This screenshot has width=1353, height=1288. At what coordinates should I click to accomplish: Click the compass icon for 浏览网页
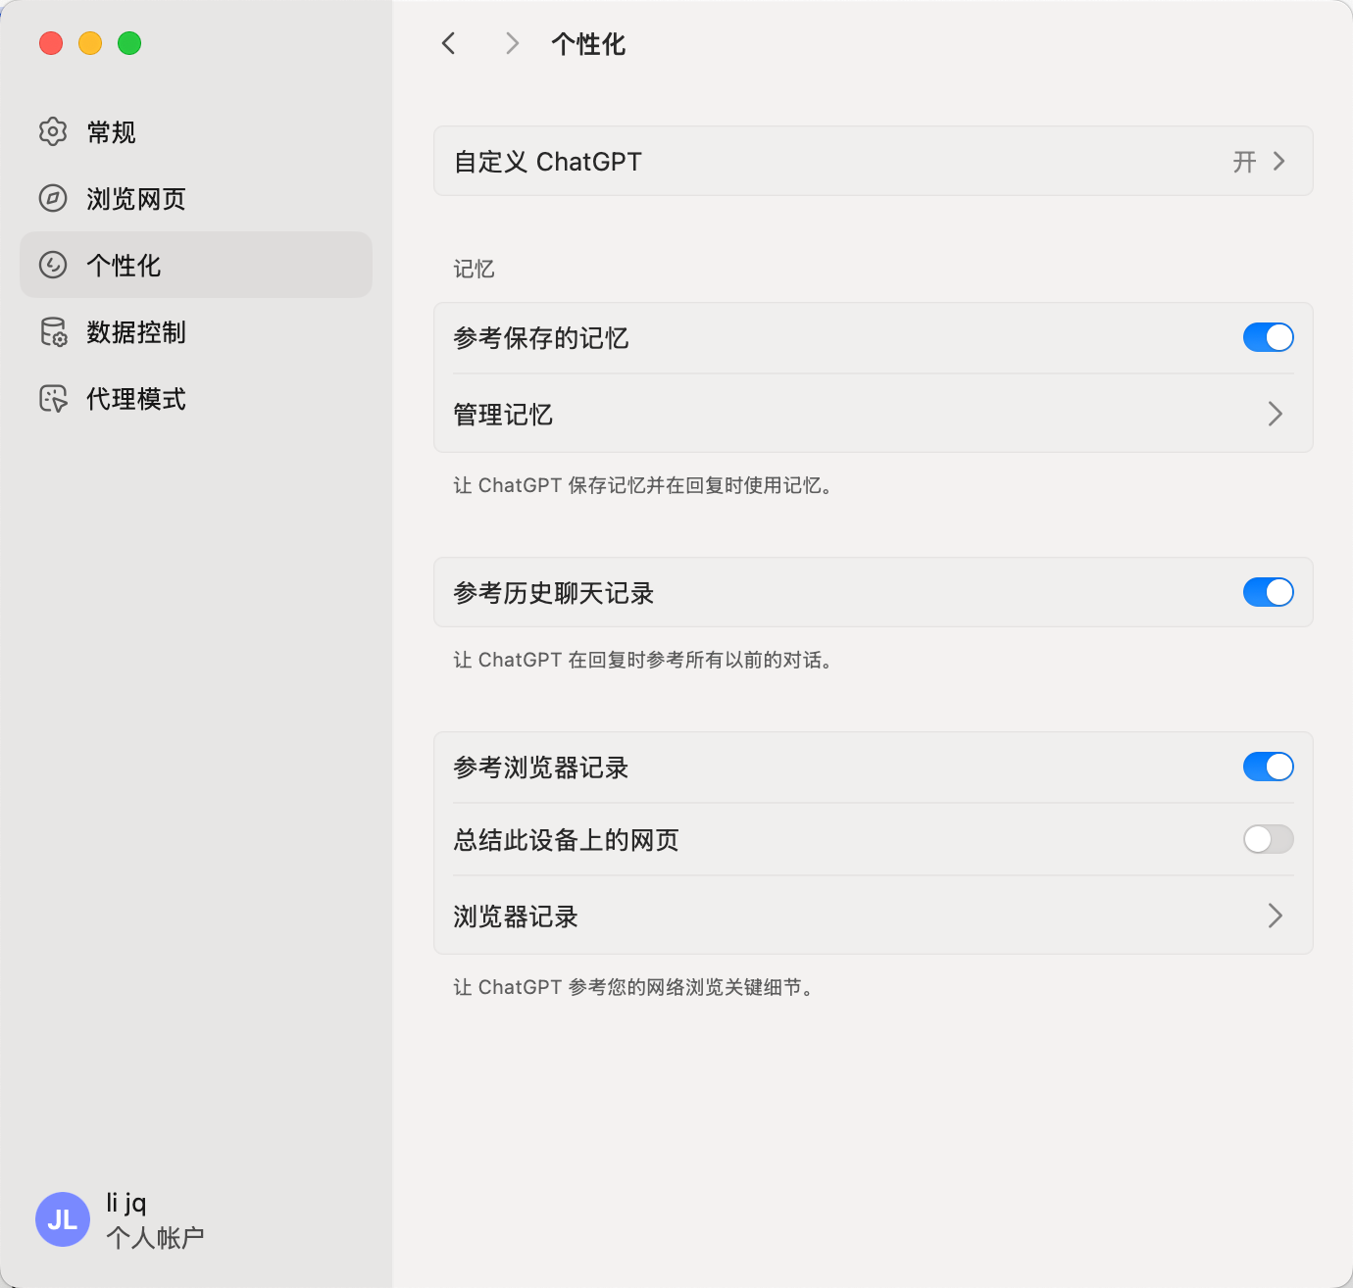53,198
